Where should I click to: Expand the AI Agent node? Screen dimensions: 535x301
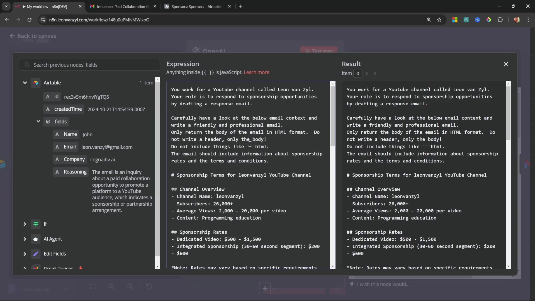[25, 239]
